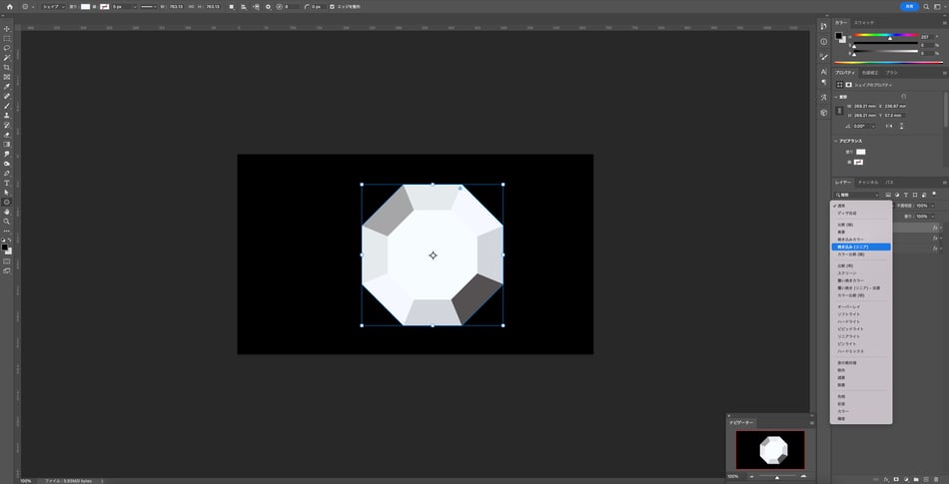The height and width of the screenshot is (484, 949).
Task: Select the Hand tool
Action: click(x=7, y=212)
